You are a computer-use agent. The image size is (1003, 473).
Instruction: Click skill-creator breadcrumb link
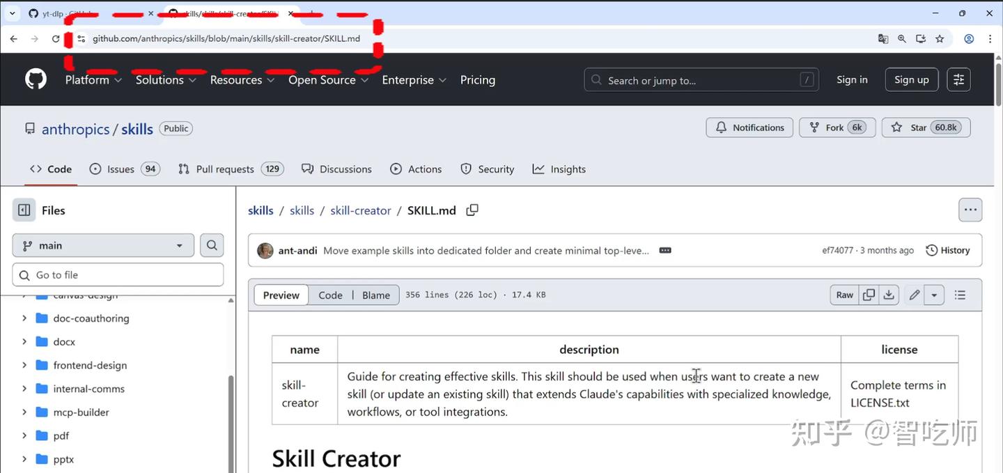[x=361, y=210]
